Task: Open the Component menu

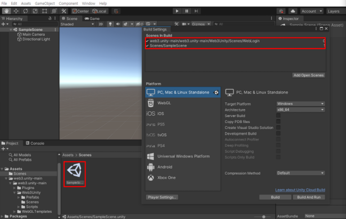Action: 68,3
